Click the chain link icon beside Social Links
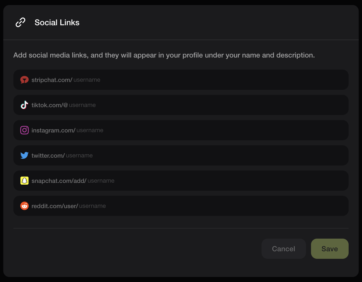The height and width of the screenshot is (282, 362). pyautogui.click(x=20, y=22)
